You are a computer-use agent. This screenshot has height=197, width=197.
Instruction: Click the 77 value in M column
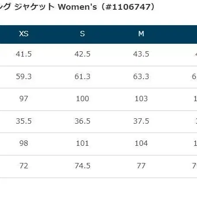(x=141, y=166)
